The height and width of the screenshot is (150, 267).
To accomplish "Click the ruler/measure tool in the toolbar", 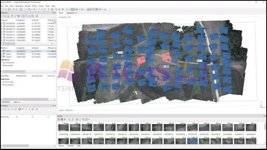I will (45, 9).
